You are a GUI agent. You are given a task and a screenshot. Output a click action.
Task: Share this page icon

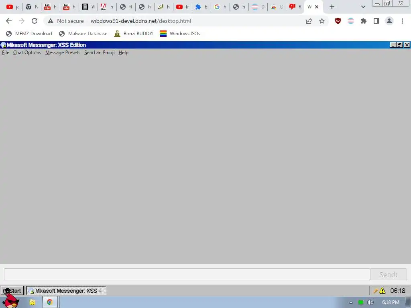(x=309, y=21)
